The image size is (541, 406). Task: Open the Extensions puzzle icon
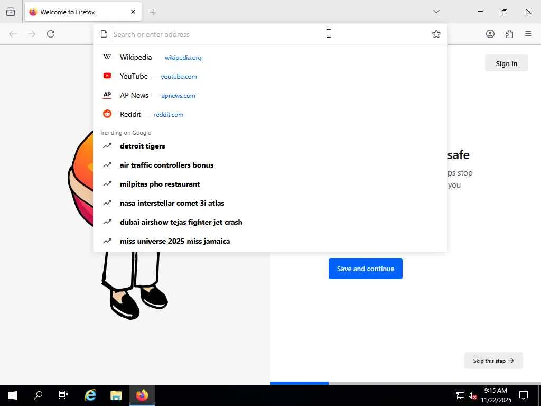509,34
